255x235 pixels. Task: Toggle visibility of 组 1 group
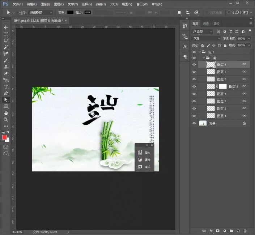(x=194, y=52)
